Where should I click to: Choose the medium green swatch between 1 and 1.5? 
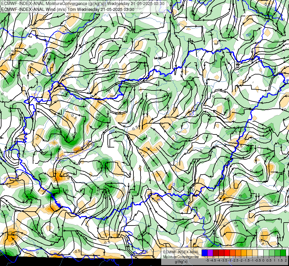click(277, 253)
